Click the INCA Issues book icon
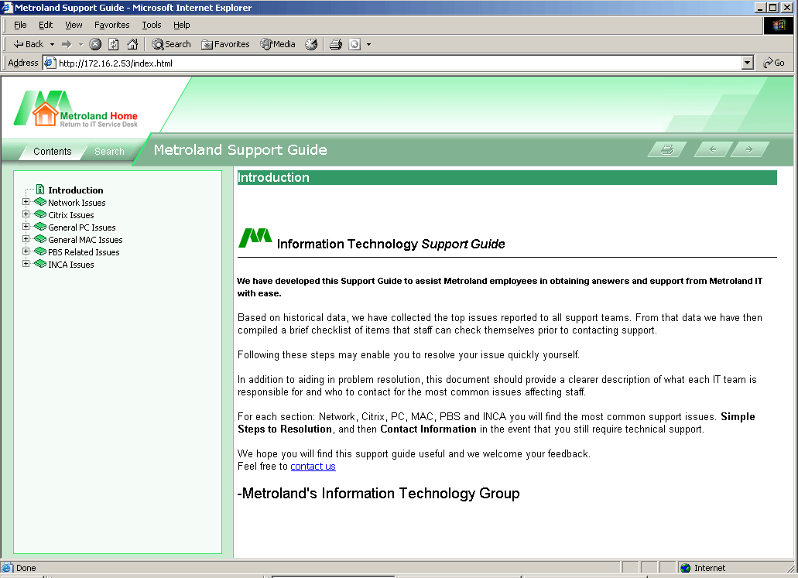798x578 pixels. (40, 264)
